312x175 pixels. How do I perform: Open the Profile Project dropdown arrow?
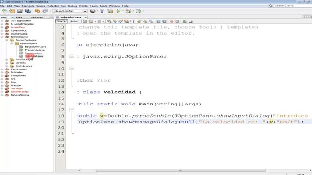143,11
